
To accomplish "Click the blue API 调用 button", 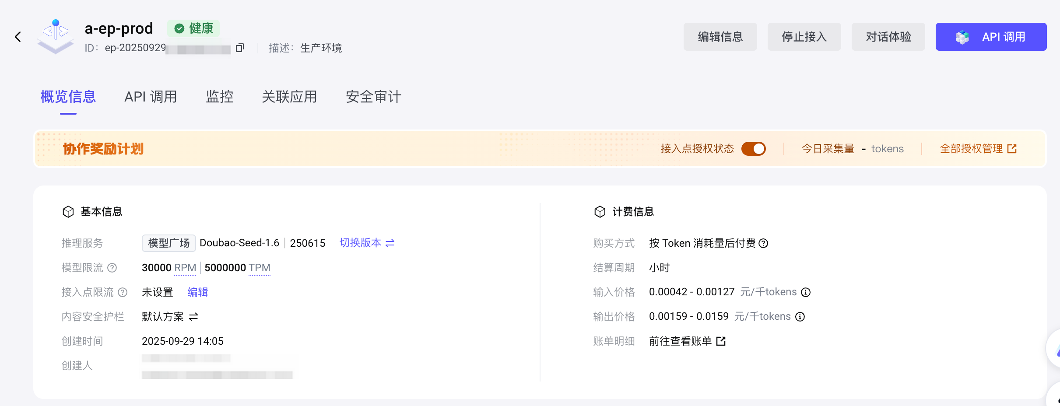I will pyautogui.click(x=991, y=37).
